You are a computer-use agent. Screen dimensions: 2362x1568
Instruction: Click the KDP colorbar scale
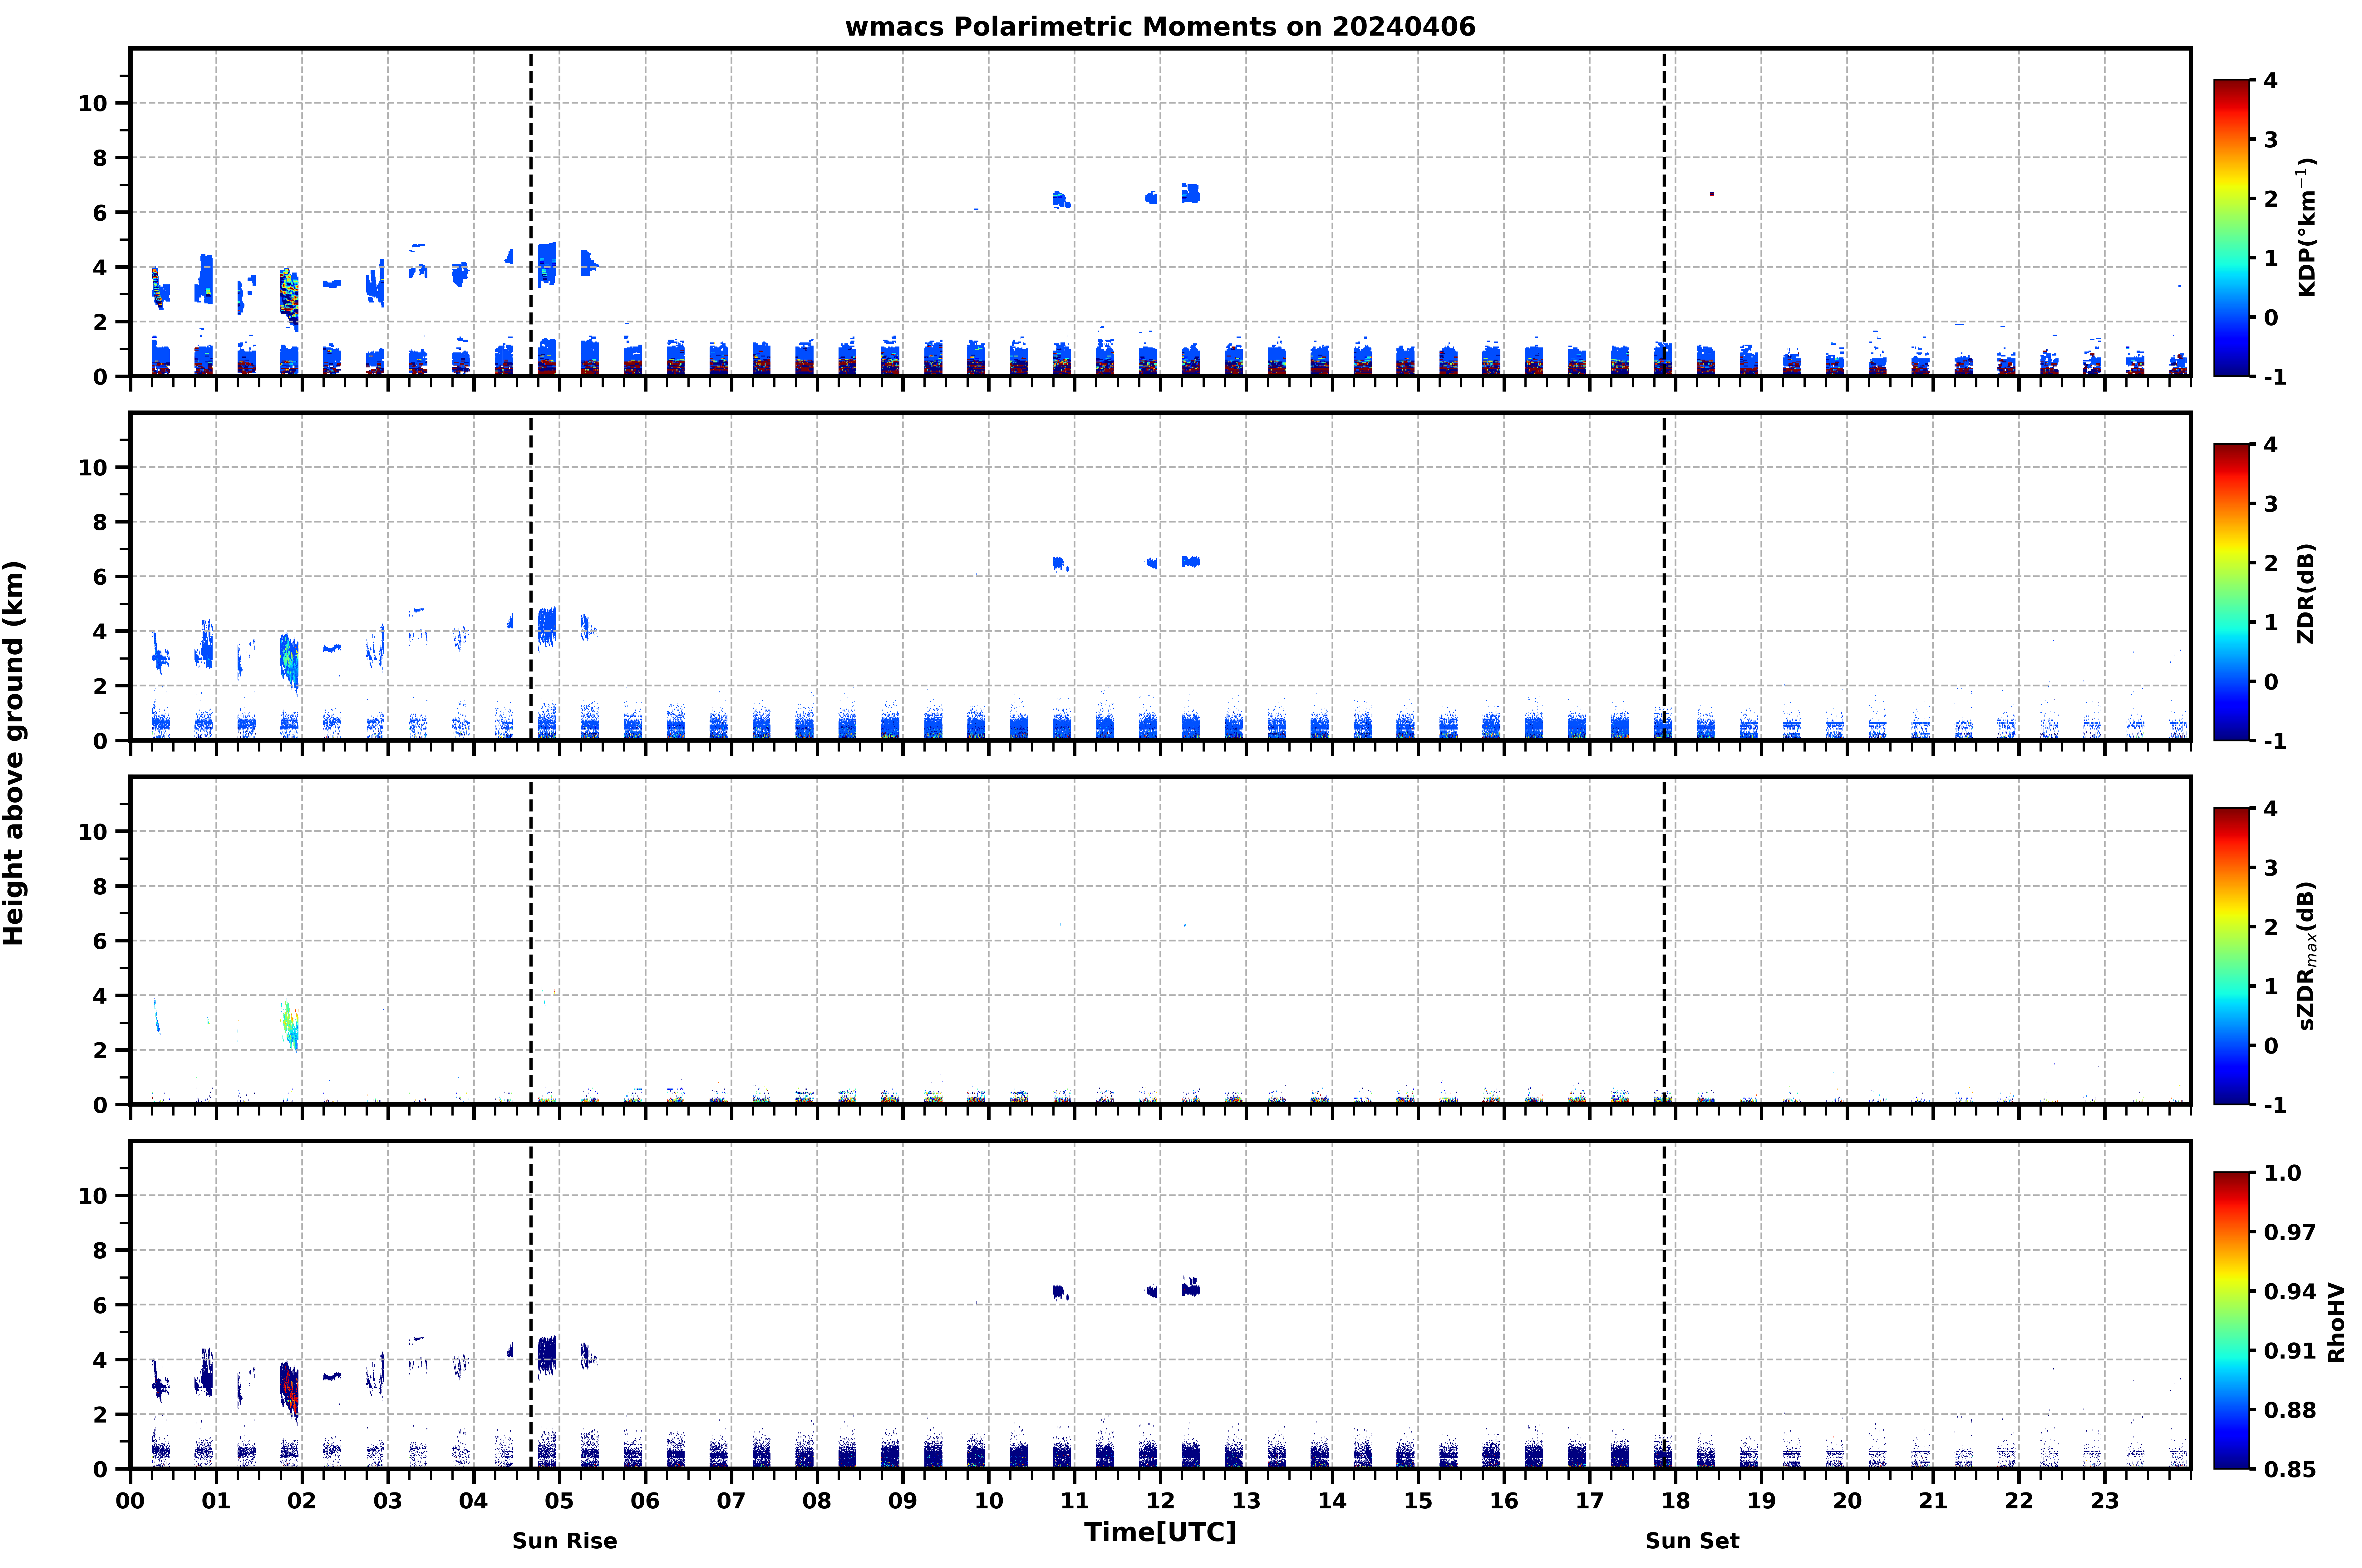pos(2231,228)
